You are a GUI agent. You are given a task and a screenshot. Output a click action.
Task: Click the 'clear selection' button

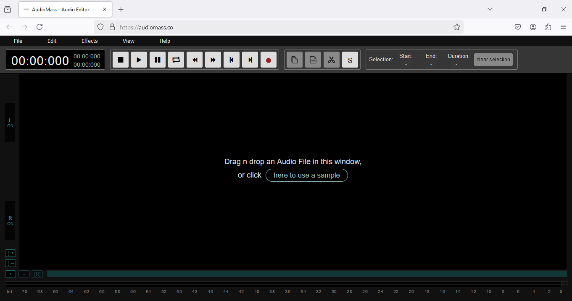tap(493, 60)
